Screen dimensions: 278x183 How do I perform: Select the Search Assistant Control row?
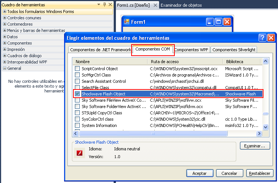168,81
